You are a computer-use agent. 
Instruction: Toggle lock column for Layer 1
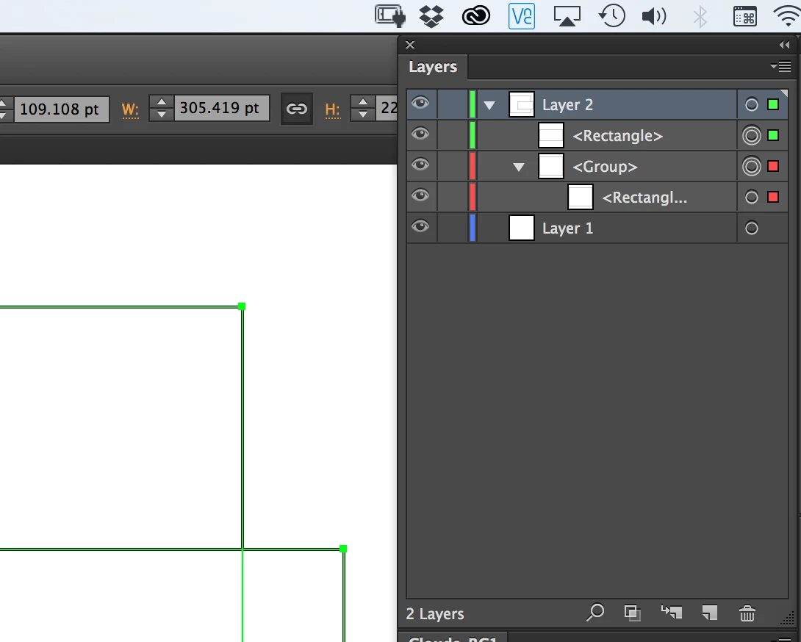click(453, 228)
